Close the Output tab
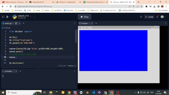169x95 pixels. tap(92, 23)
